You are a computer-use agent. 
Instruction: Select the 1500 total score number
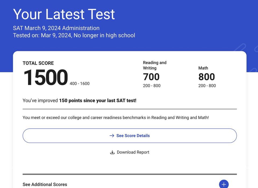(45, 78)
